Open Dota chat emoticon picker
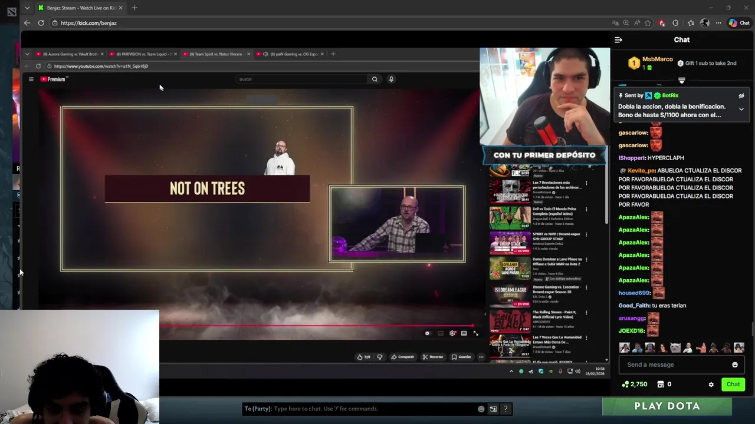This screenshot has width=755, height=424. point(481,409)
